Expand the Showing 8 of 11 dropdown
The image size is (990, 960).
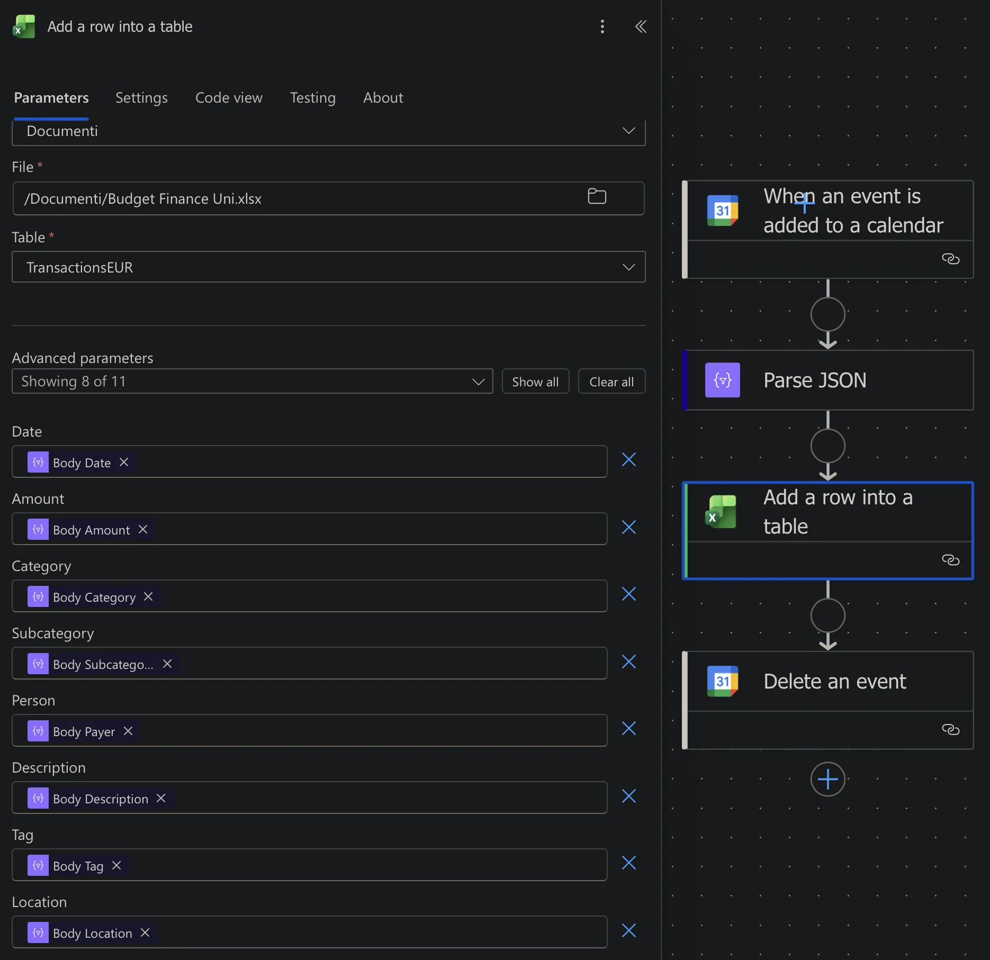[x=253, y=382]
